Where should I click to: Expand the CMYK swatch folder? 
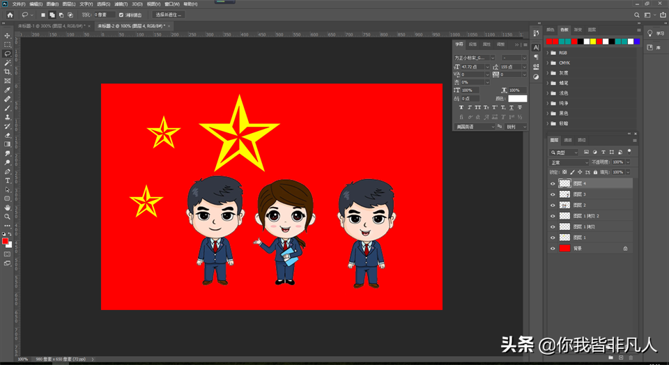click(548, 63)
